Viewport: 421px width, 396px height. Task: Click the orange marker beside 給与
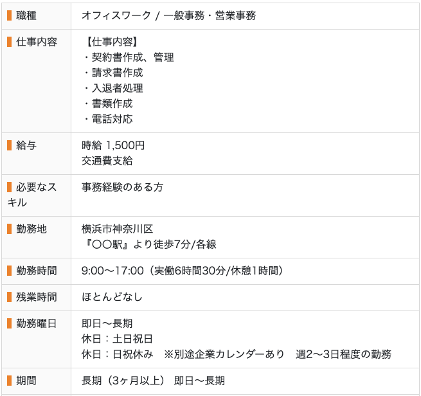[10, 145]
